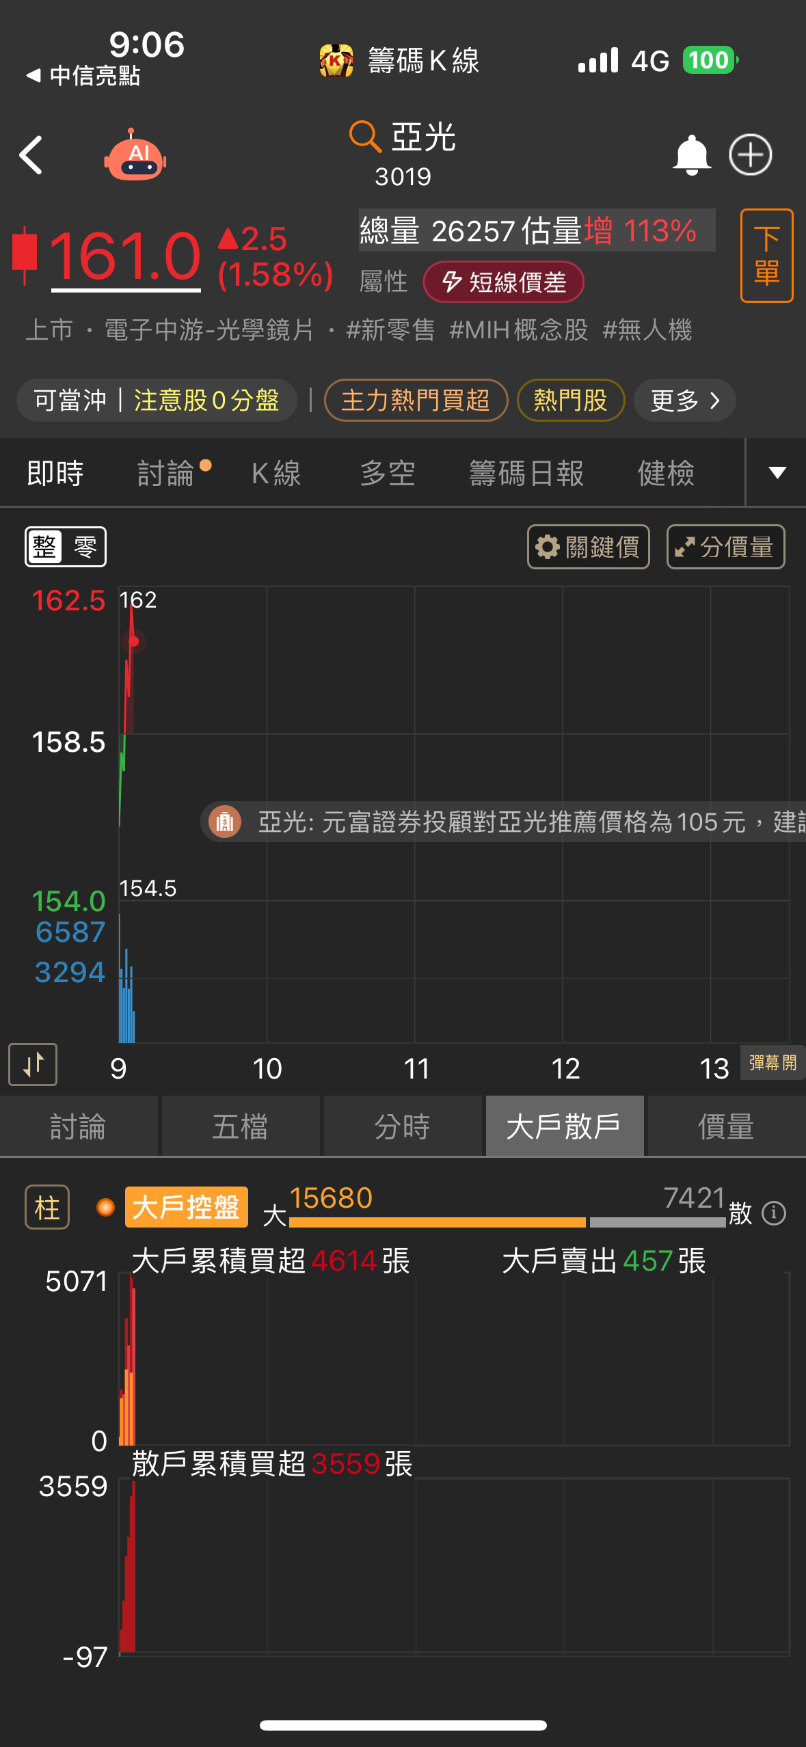Tap the stock tags #新零售
The width and height of the screenshot is (806, 1747).
390,330
